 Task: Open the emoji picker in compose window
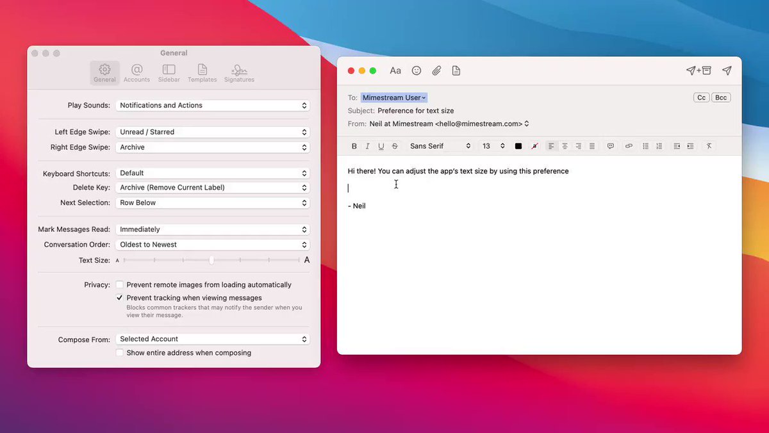tap(417, 70)
